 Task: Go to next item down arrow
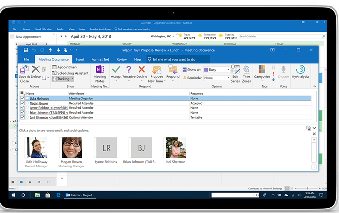59,50
